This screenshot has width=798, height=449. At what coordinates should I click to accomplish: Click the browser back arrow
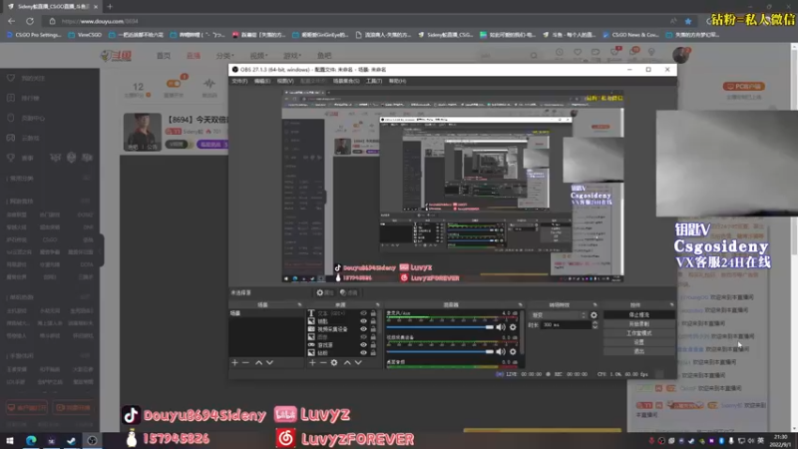11,21
